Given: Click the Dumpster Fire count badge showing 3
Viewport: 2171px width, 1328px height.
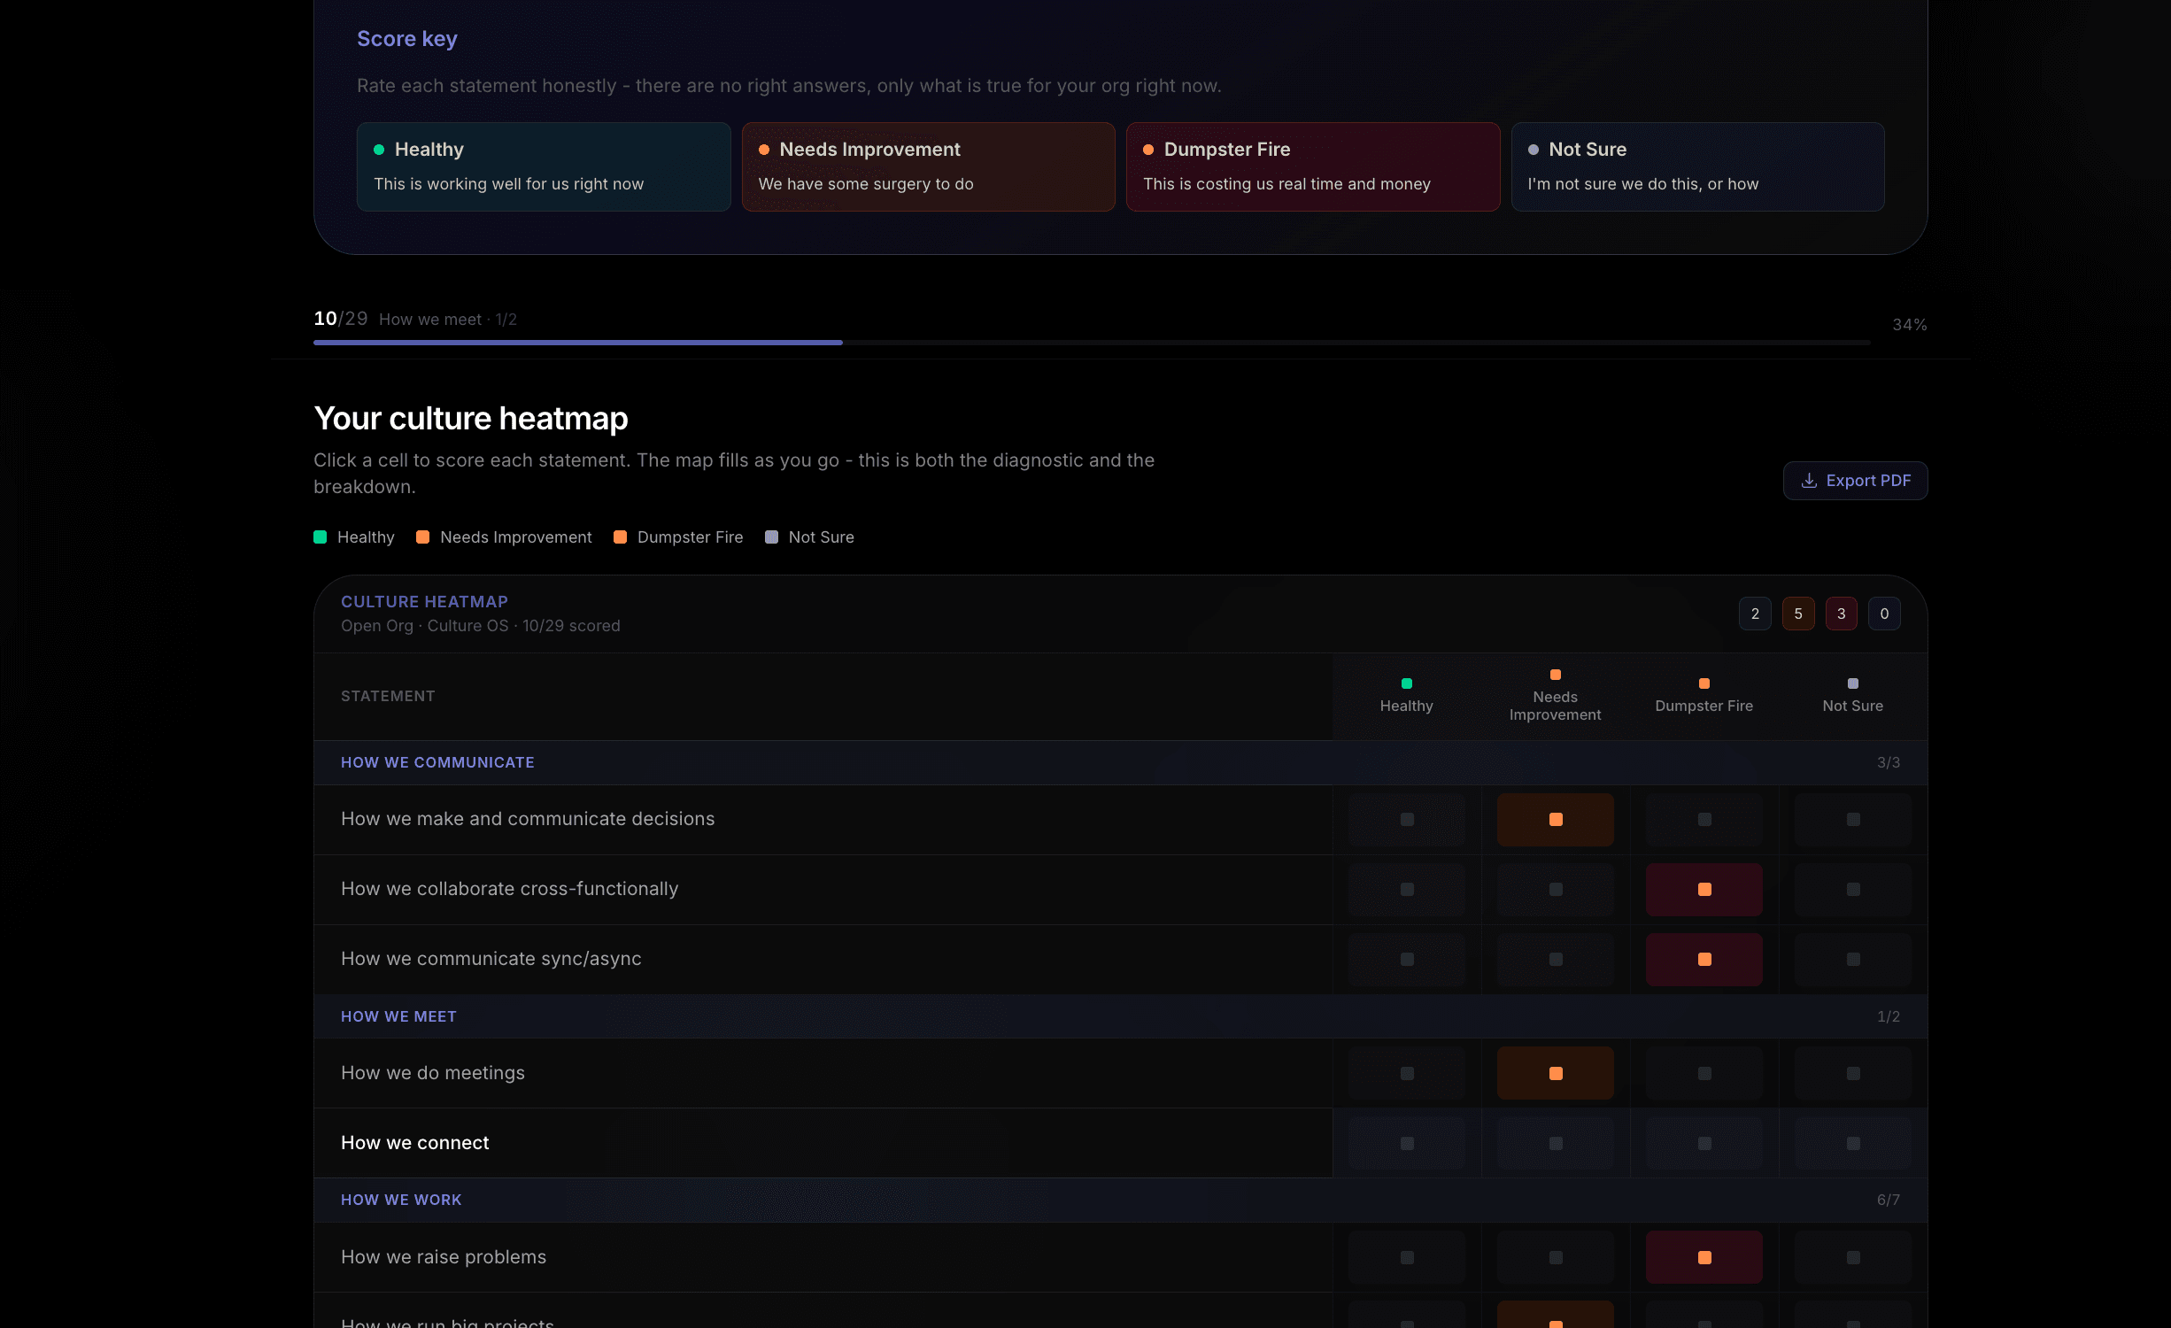Looking at the screenshot, I should coord(1842,614).
